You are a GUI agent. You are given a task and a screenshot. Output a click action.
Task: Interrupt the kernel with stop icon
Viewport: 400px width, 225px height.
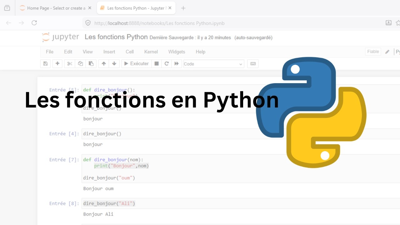pyautogui.click(x=157, y=64)
